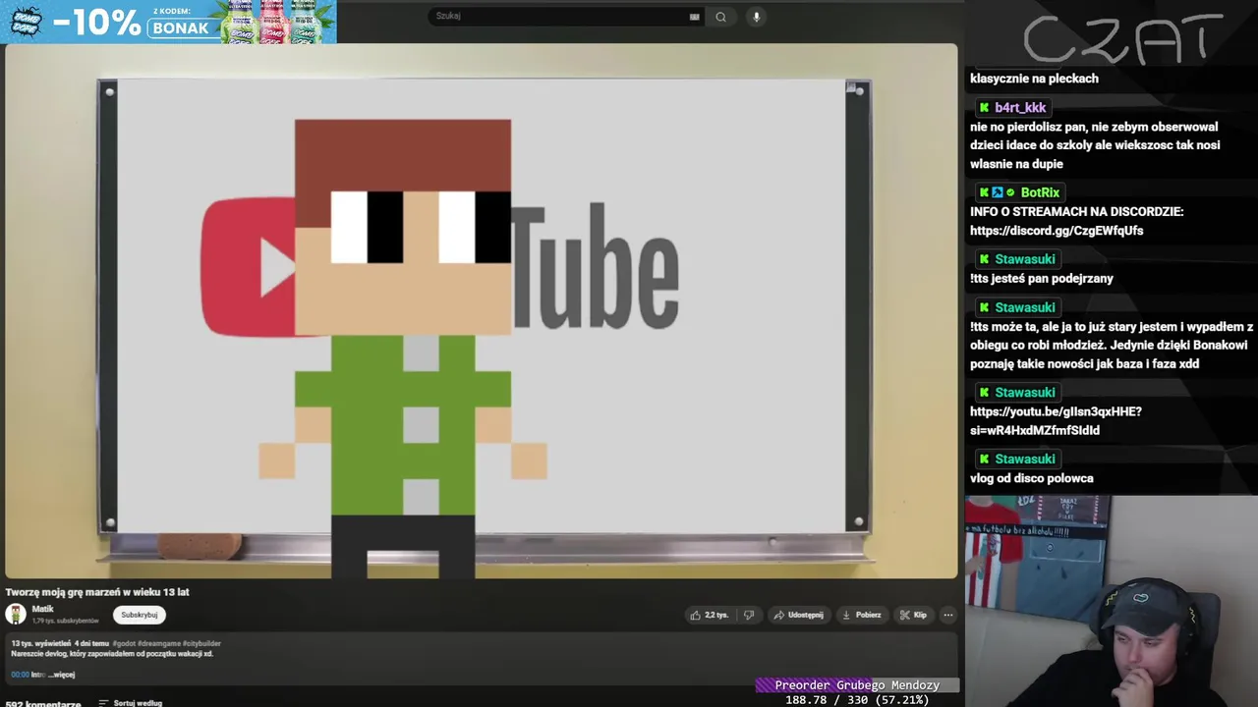
Task: Activate the voice search microphone icon
Action: point(756,17)
